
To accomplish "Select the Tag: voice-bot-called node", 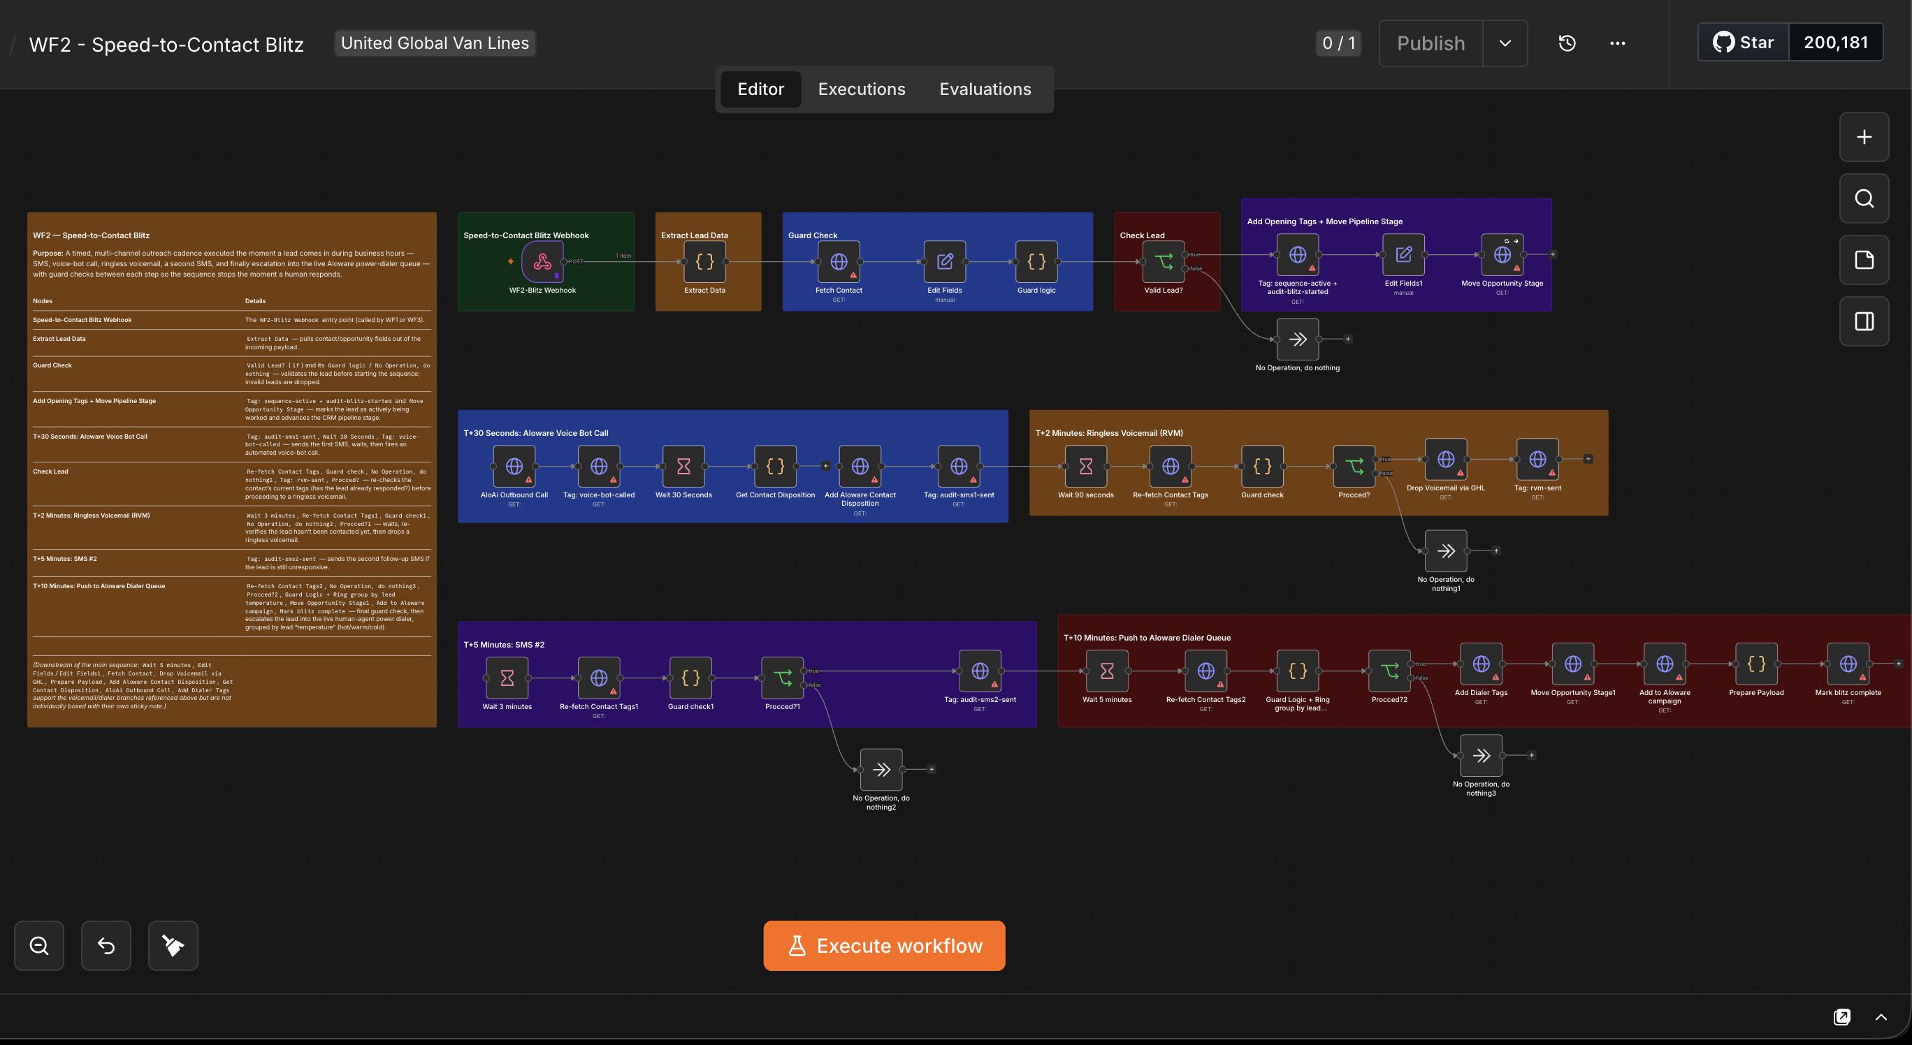I will pyautogui.click(x=598, y=467).
